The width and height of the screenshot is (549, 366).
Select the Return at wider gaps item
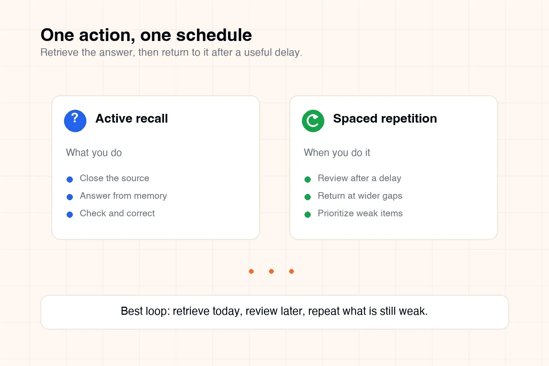[x=360, y=196]
